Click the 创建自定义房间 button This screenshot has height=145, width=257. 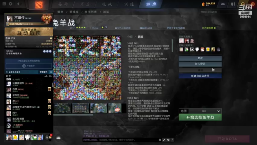click(x=200, y=76)
